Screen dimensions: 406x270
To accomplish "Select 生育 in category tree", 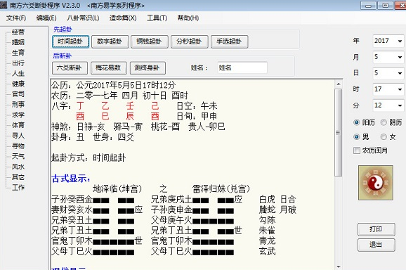I will tap(18, 53).
